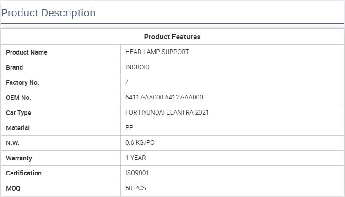
Task: Click the 0.6 KG/PC weight value
Action: [x=140, y=142]
